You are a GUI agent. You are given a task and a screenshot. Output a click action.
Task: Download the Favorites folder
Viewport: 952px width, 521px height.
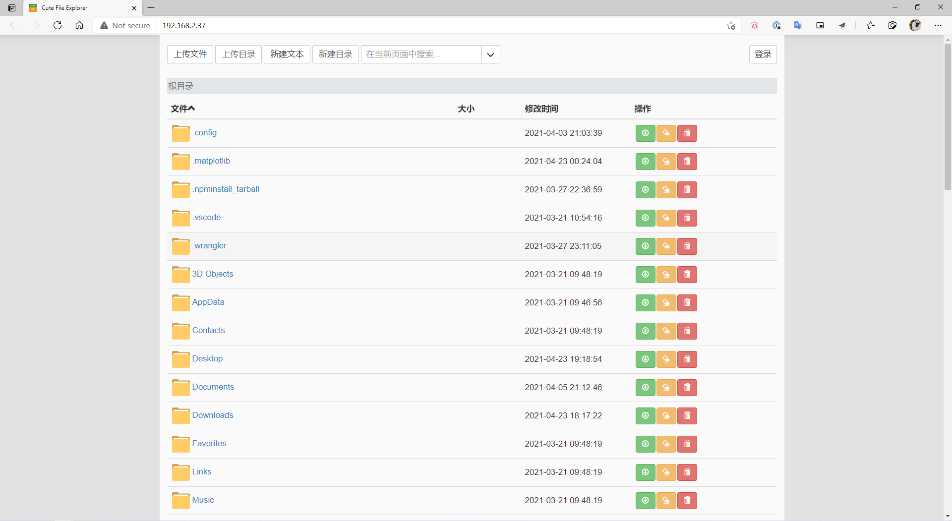click(645, 444)
